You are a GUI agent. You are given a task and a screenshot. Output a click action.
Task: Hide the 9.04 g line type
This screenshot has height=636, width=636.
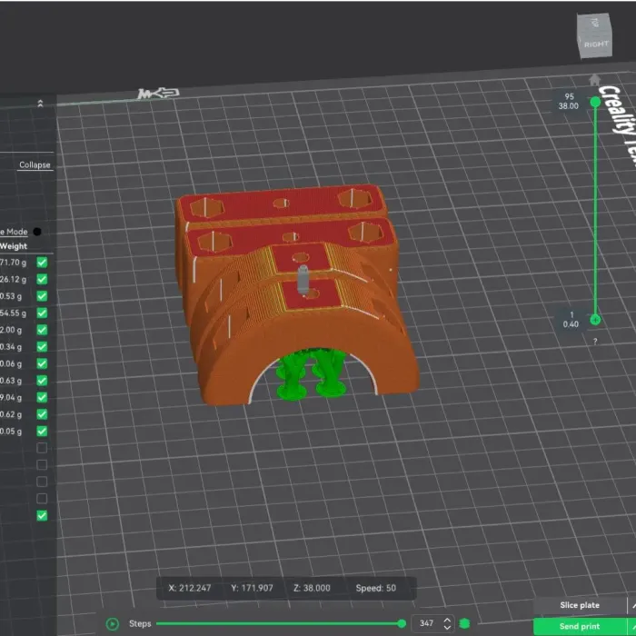[x=42, y=397]
